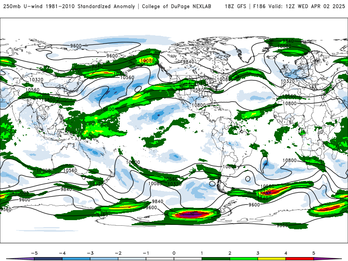
Task: Click the colorbar tick label "0"
Action: tap(174, 253)
